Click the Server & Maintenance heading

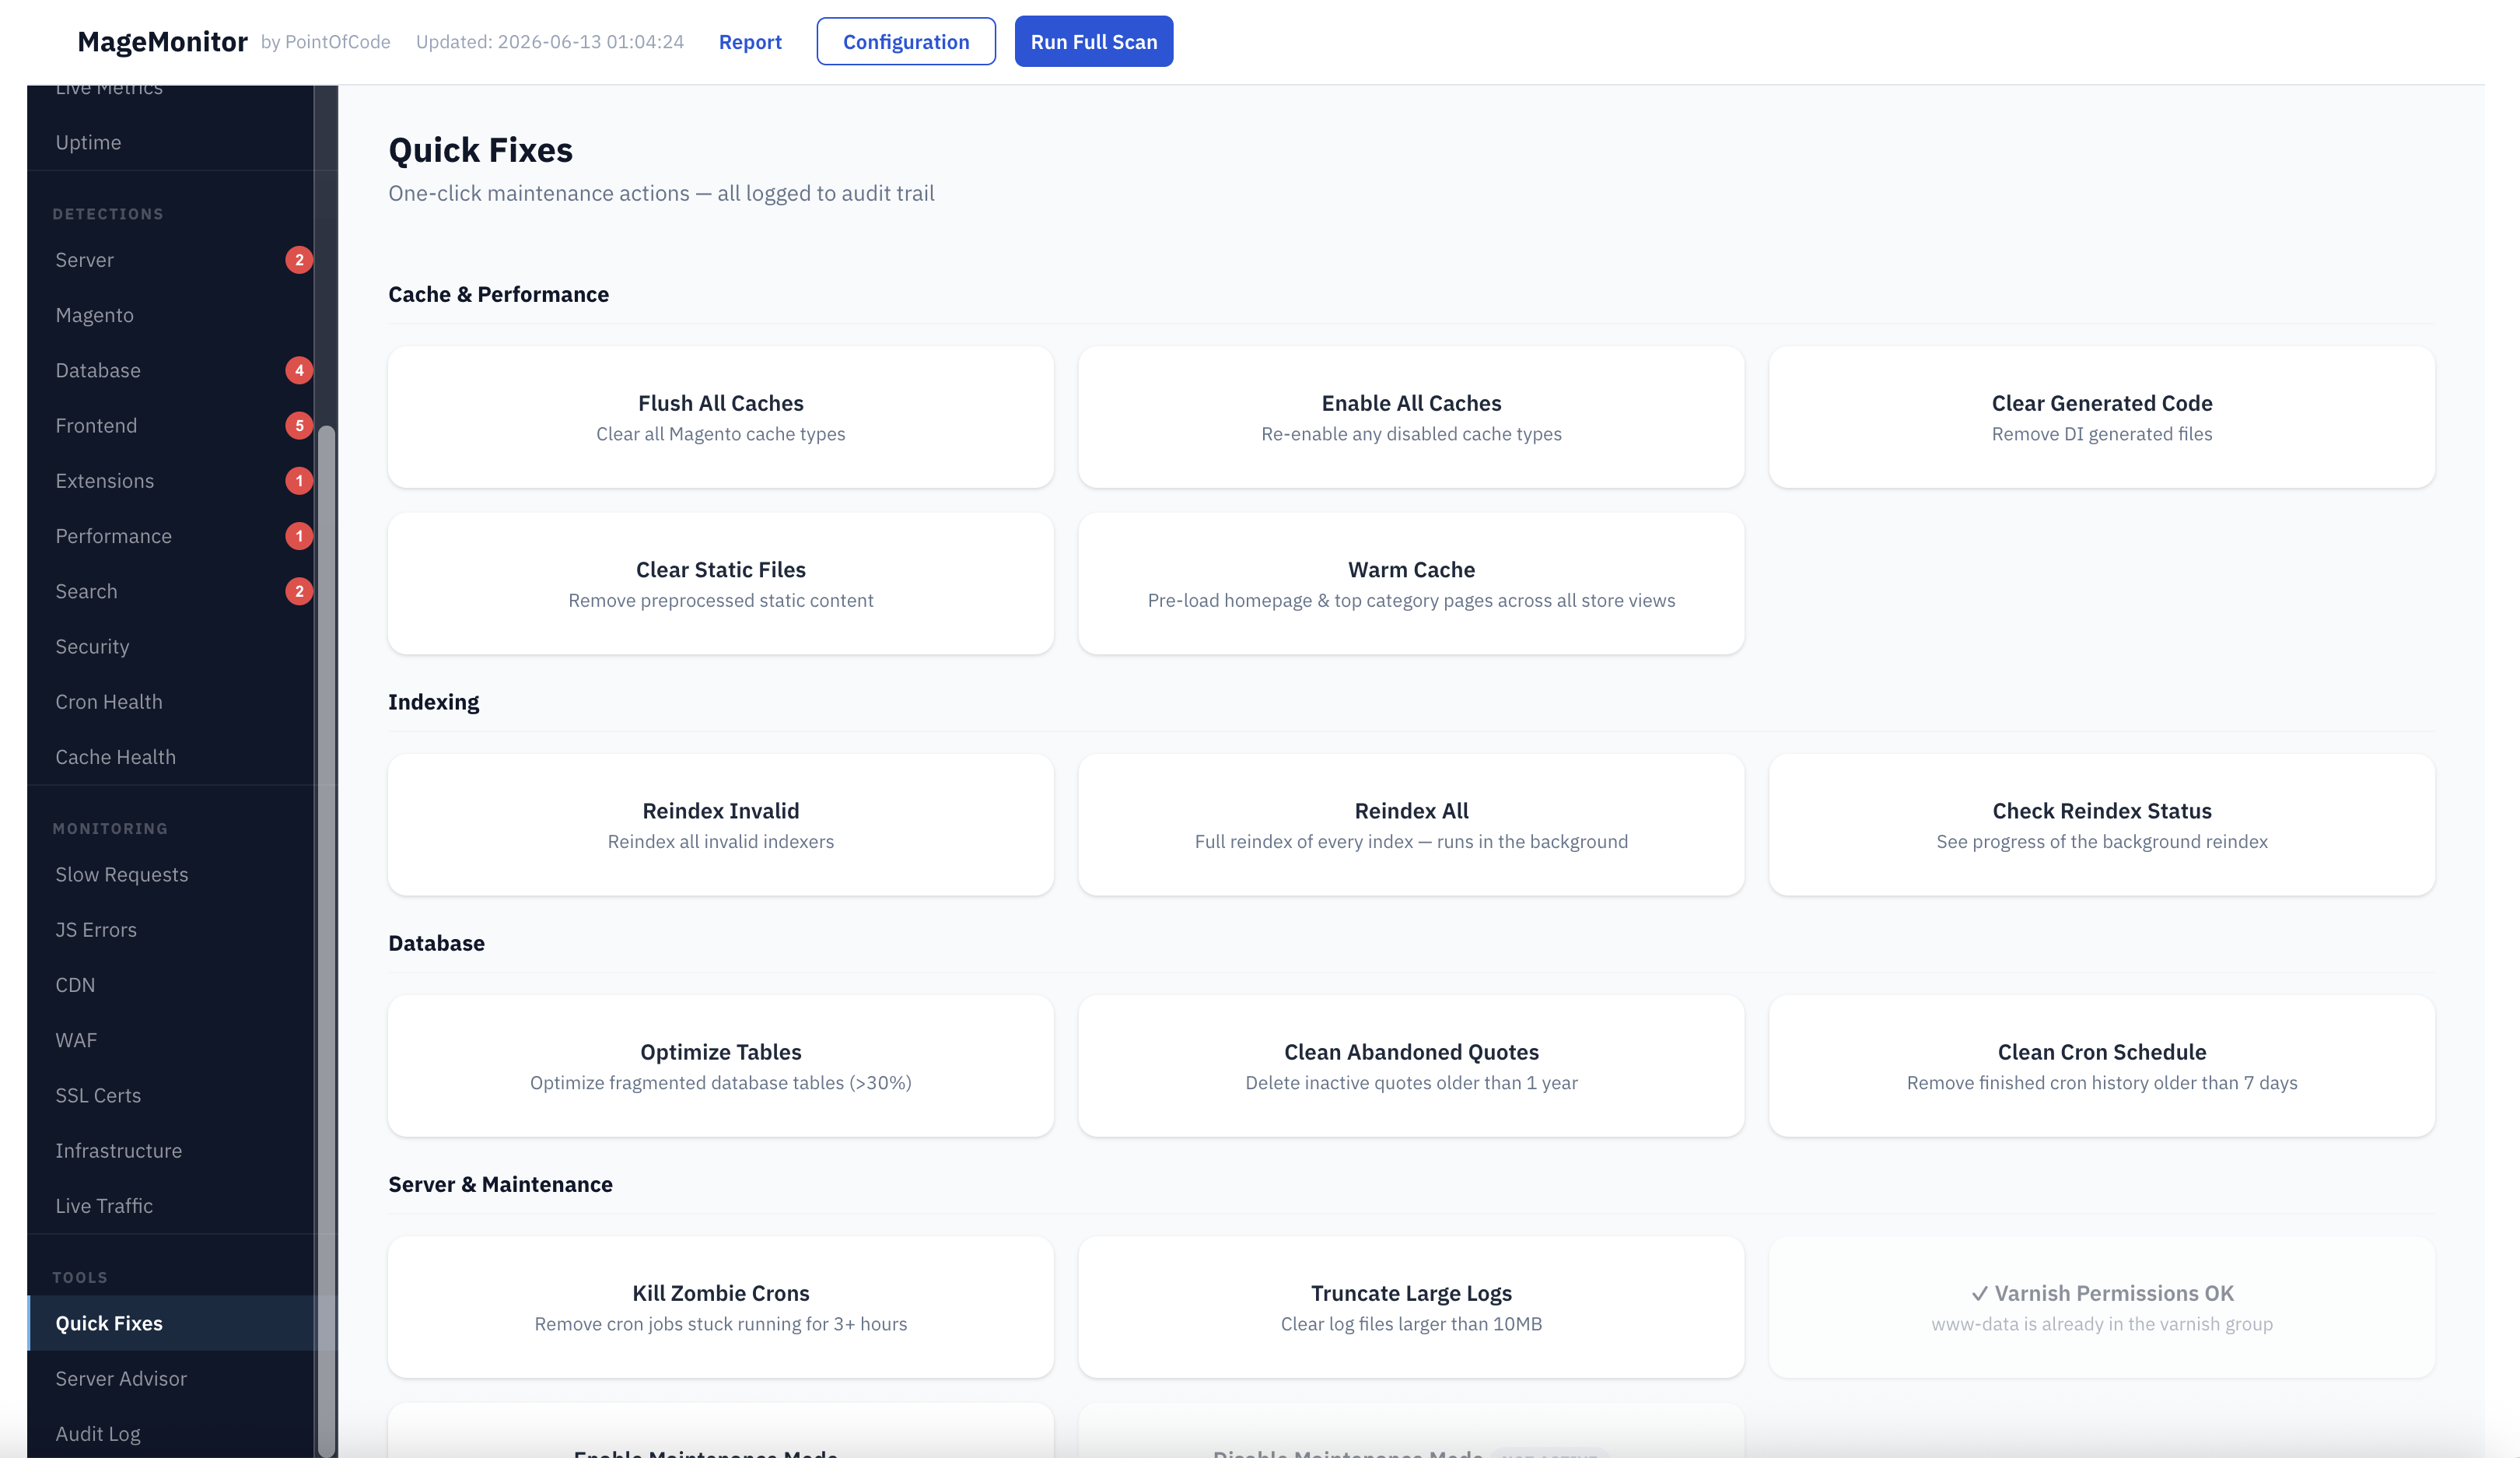[500, 1184]
